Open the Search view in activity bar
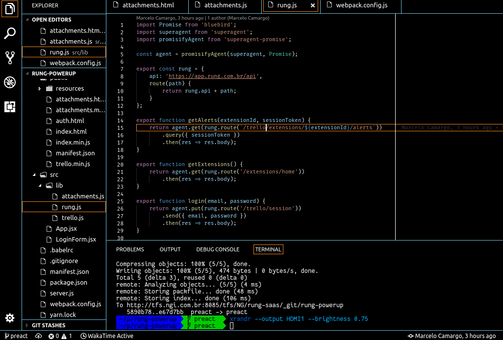Image resolution: width=503 pixels, height=340 pixels. pyautogui.click(x=10, y=33)
